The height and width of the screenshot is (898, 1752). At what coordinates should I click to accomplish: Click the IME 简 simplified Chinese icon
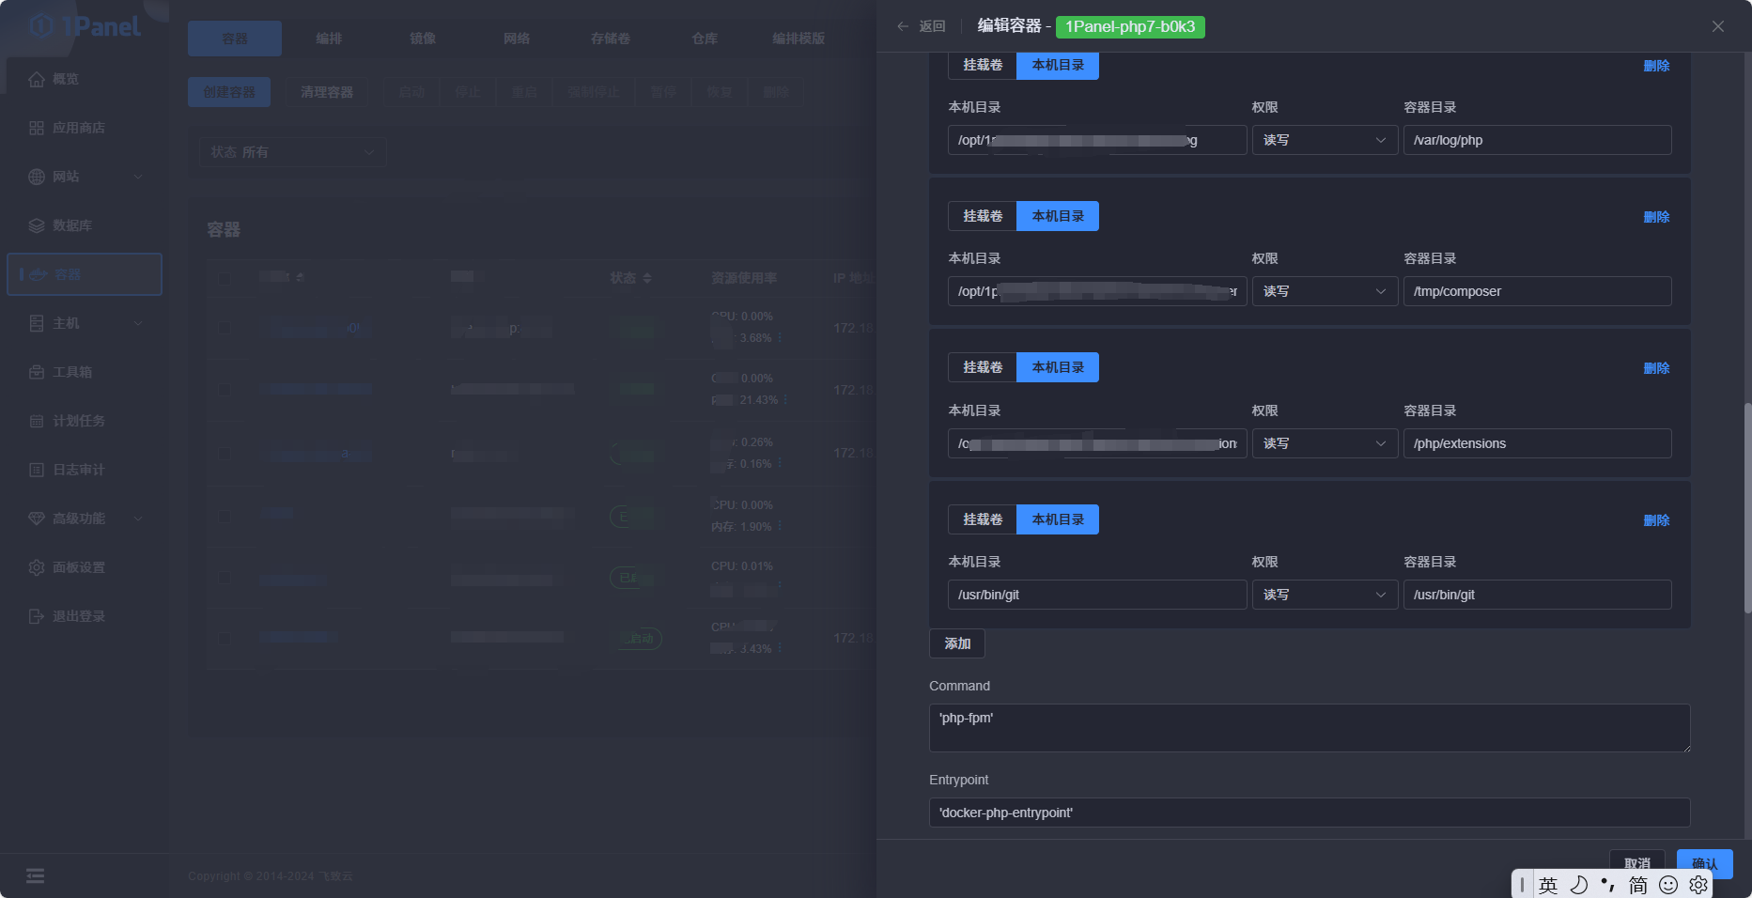point(1638,885)
